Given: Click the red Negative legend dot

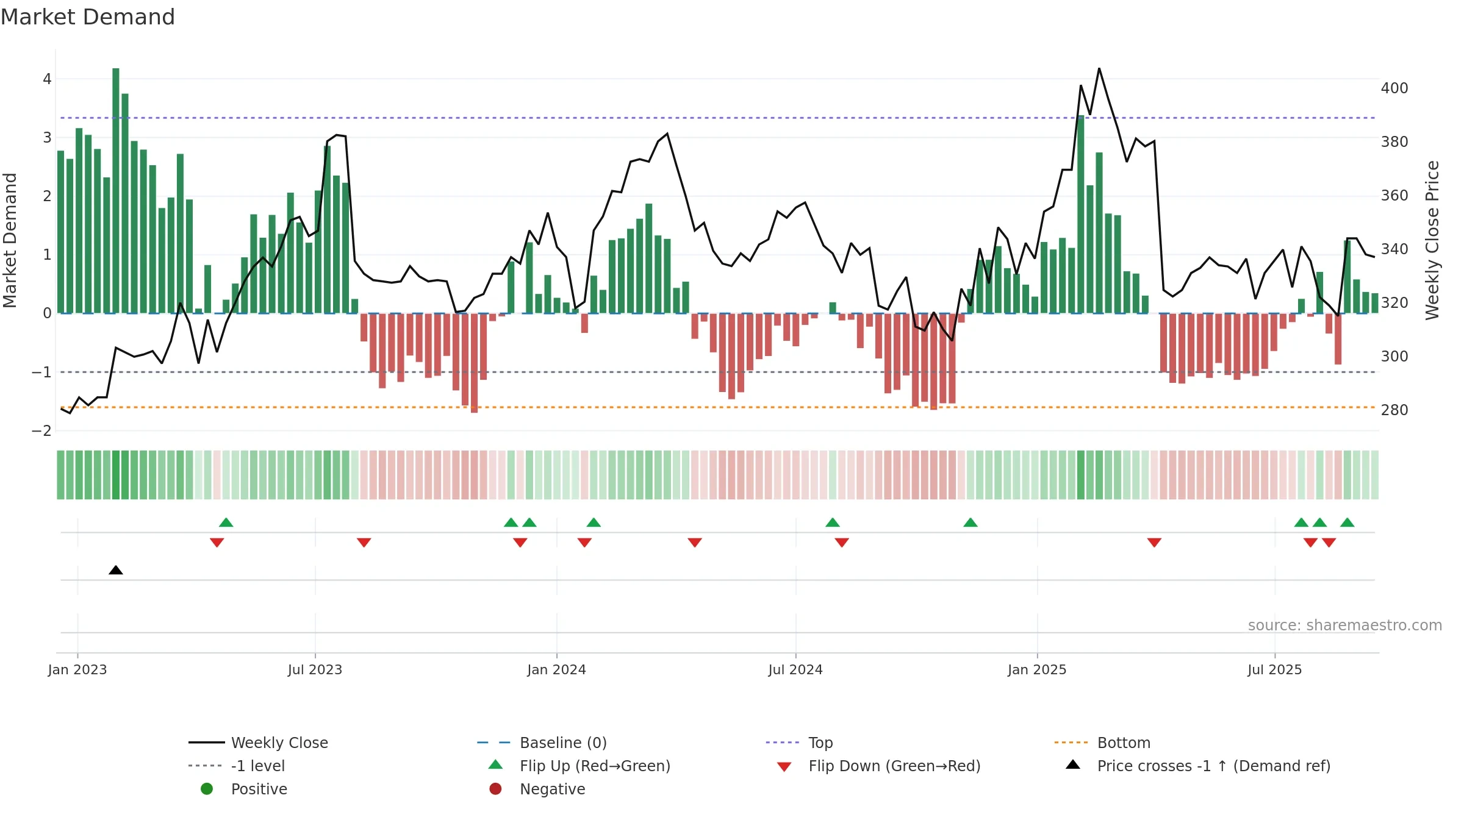Looking at the screenshot, I should [495, 789].
